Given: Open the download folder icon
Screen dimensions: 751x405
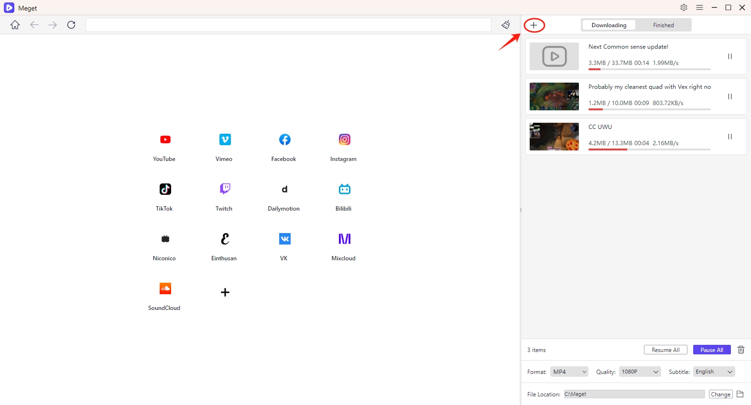Looking at the screenshot, I should click(740, 394).
